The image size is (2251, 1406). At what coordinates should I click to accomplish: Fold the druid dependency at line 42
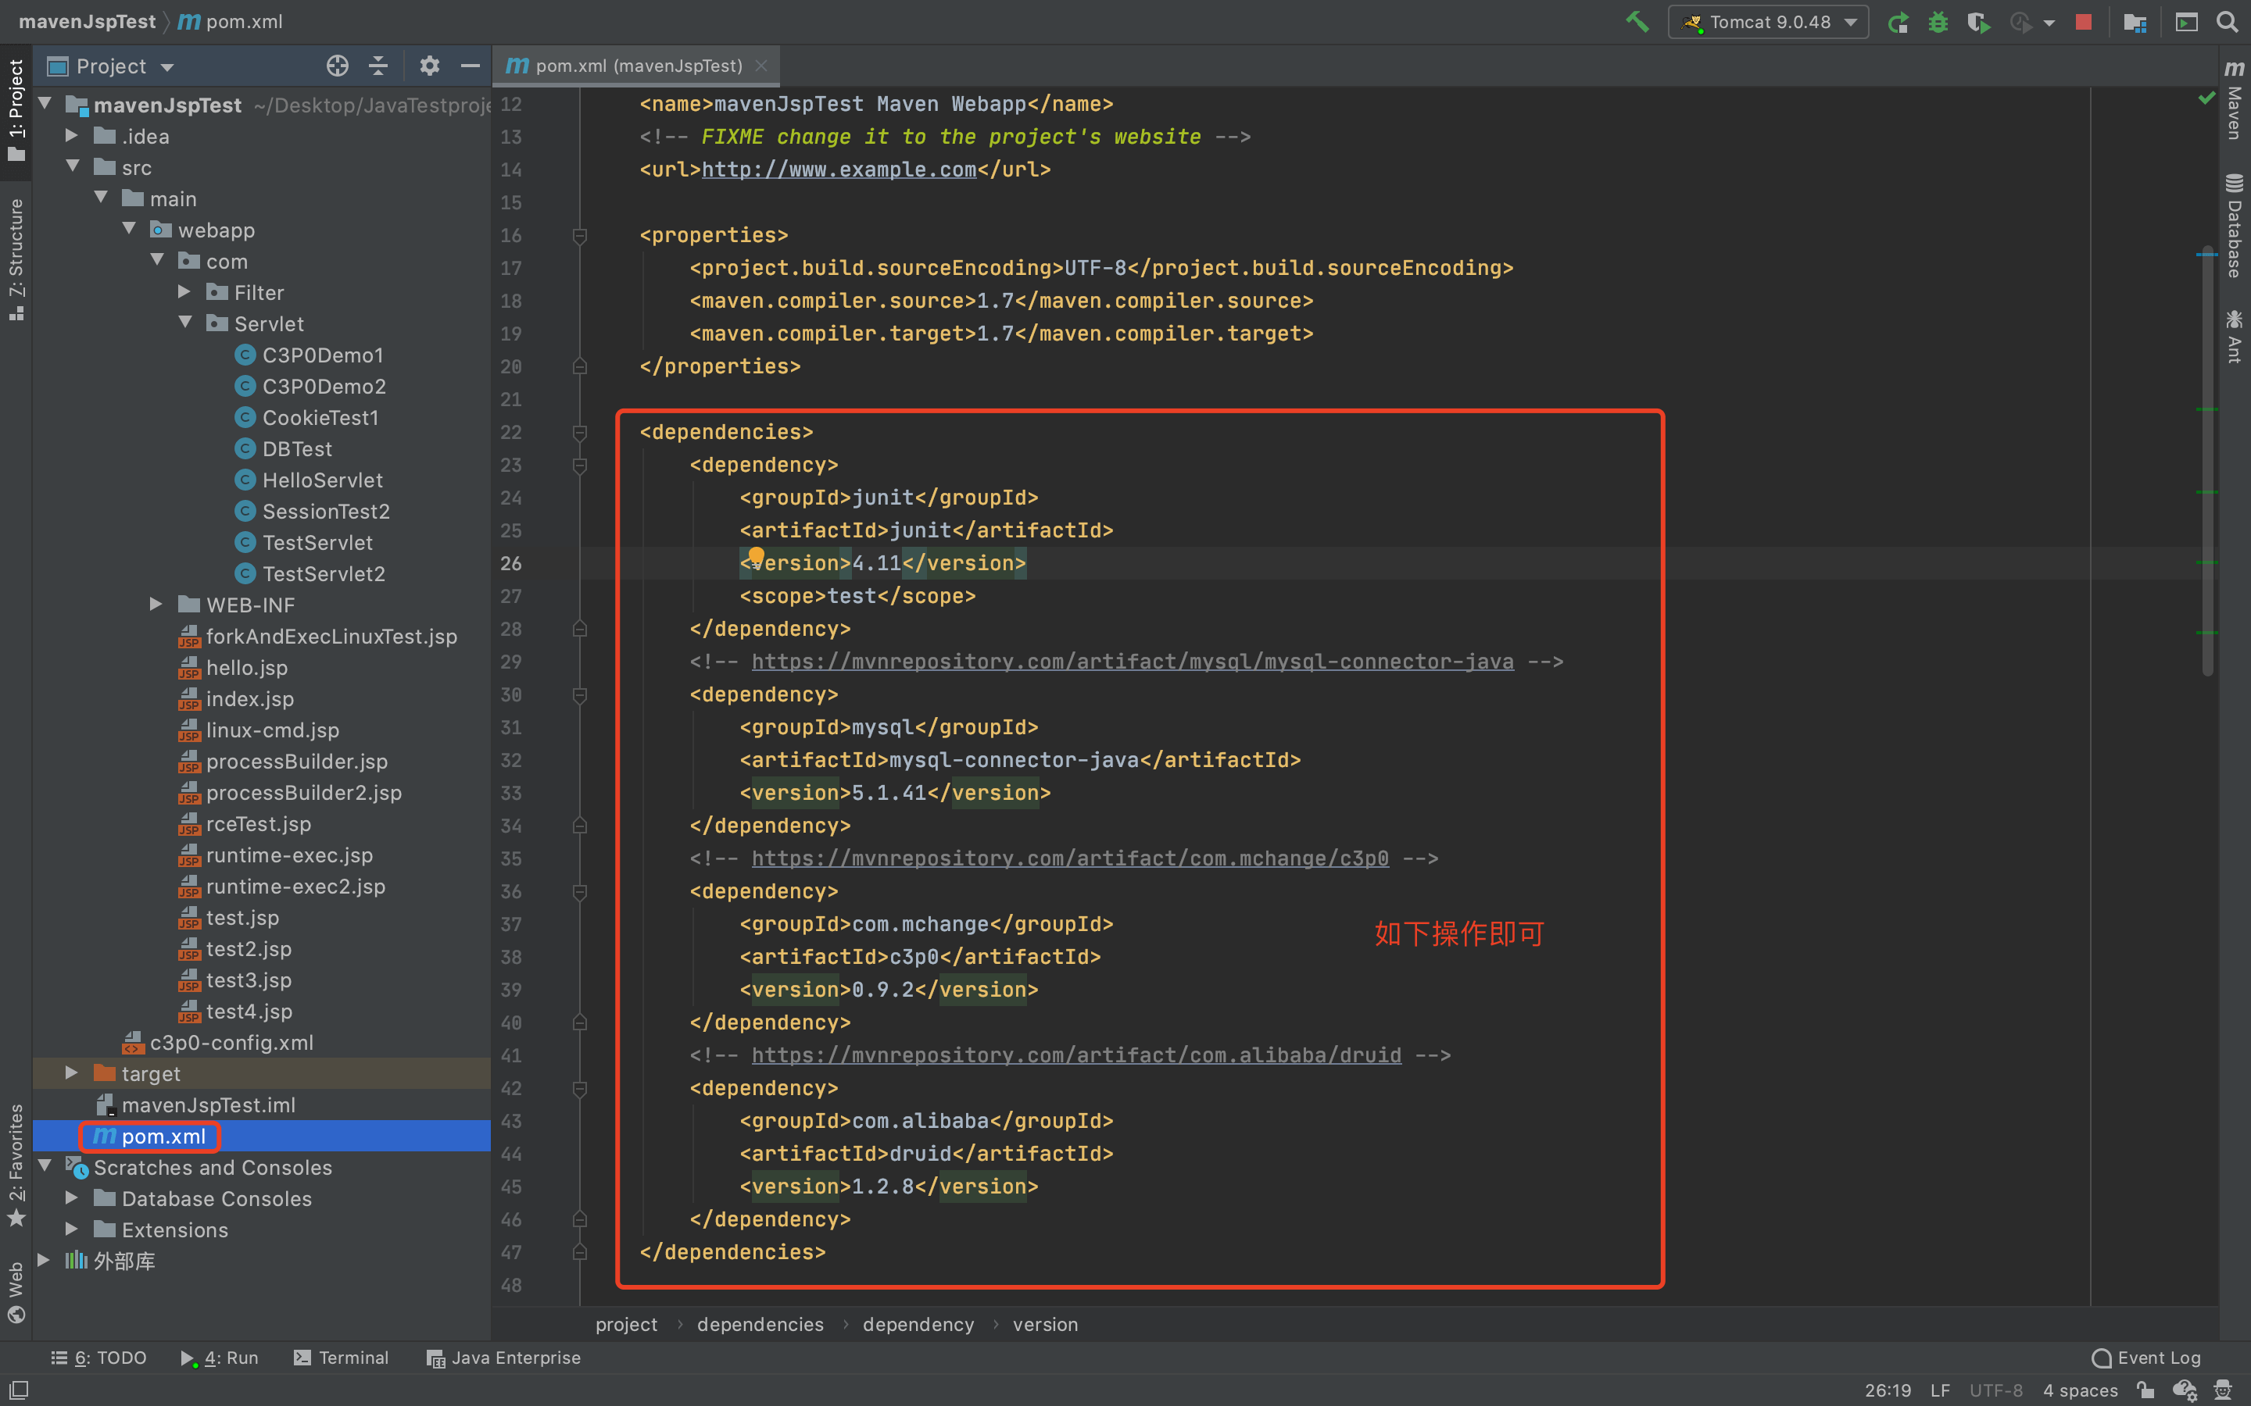pyautogui.click(x=579, y=1088)
